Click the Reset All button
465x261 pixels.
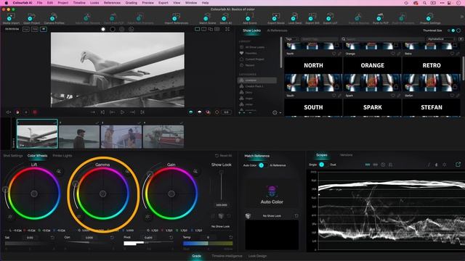(x=223, y=155)
